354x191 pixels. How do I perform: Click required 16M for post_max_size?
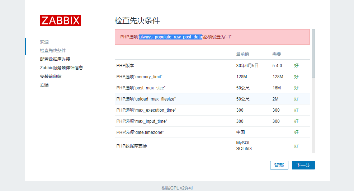[277, 88]
